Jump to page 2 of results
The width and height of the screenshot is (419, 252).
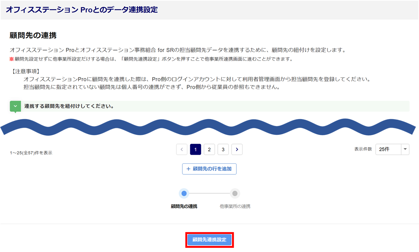pyautogui.click(x=209, y=150)
